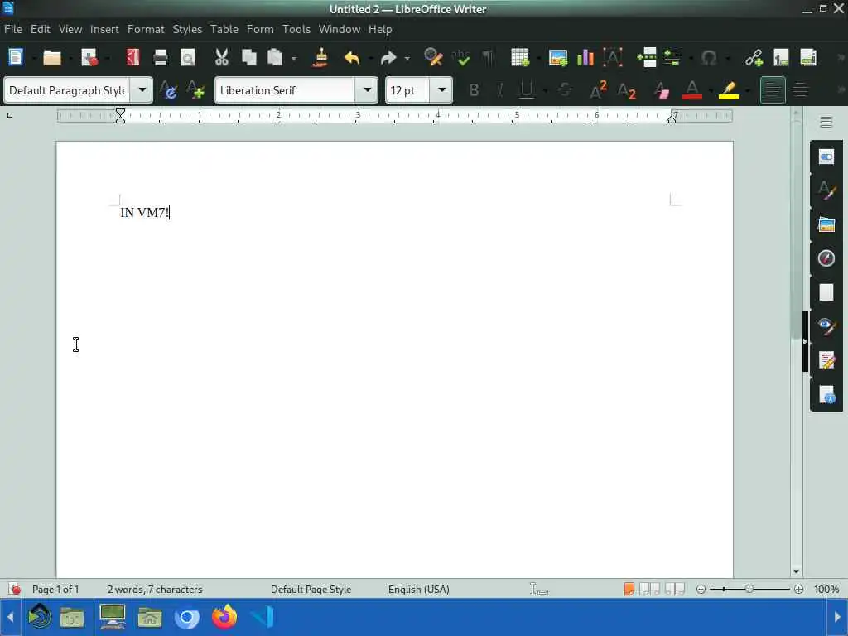Open the sidebar Gallery deck

click(x=826, y=224)
